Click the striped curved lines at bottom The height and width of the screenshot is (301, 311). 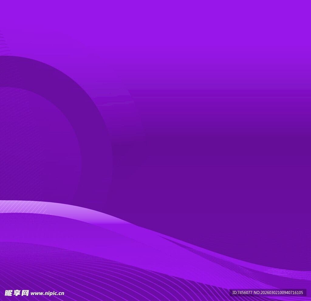91,273
